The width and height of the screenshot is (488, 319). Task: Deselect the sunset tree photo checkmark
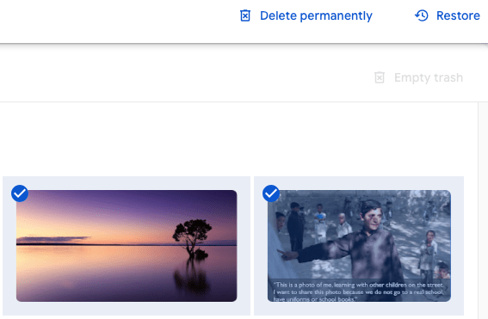point(20,193)
